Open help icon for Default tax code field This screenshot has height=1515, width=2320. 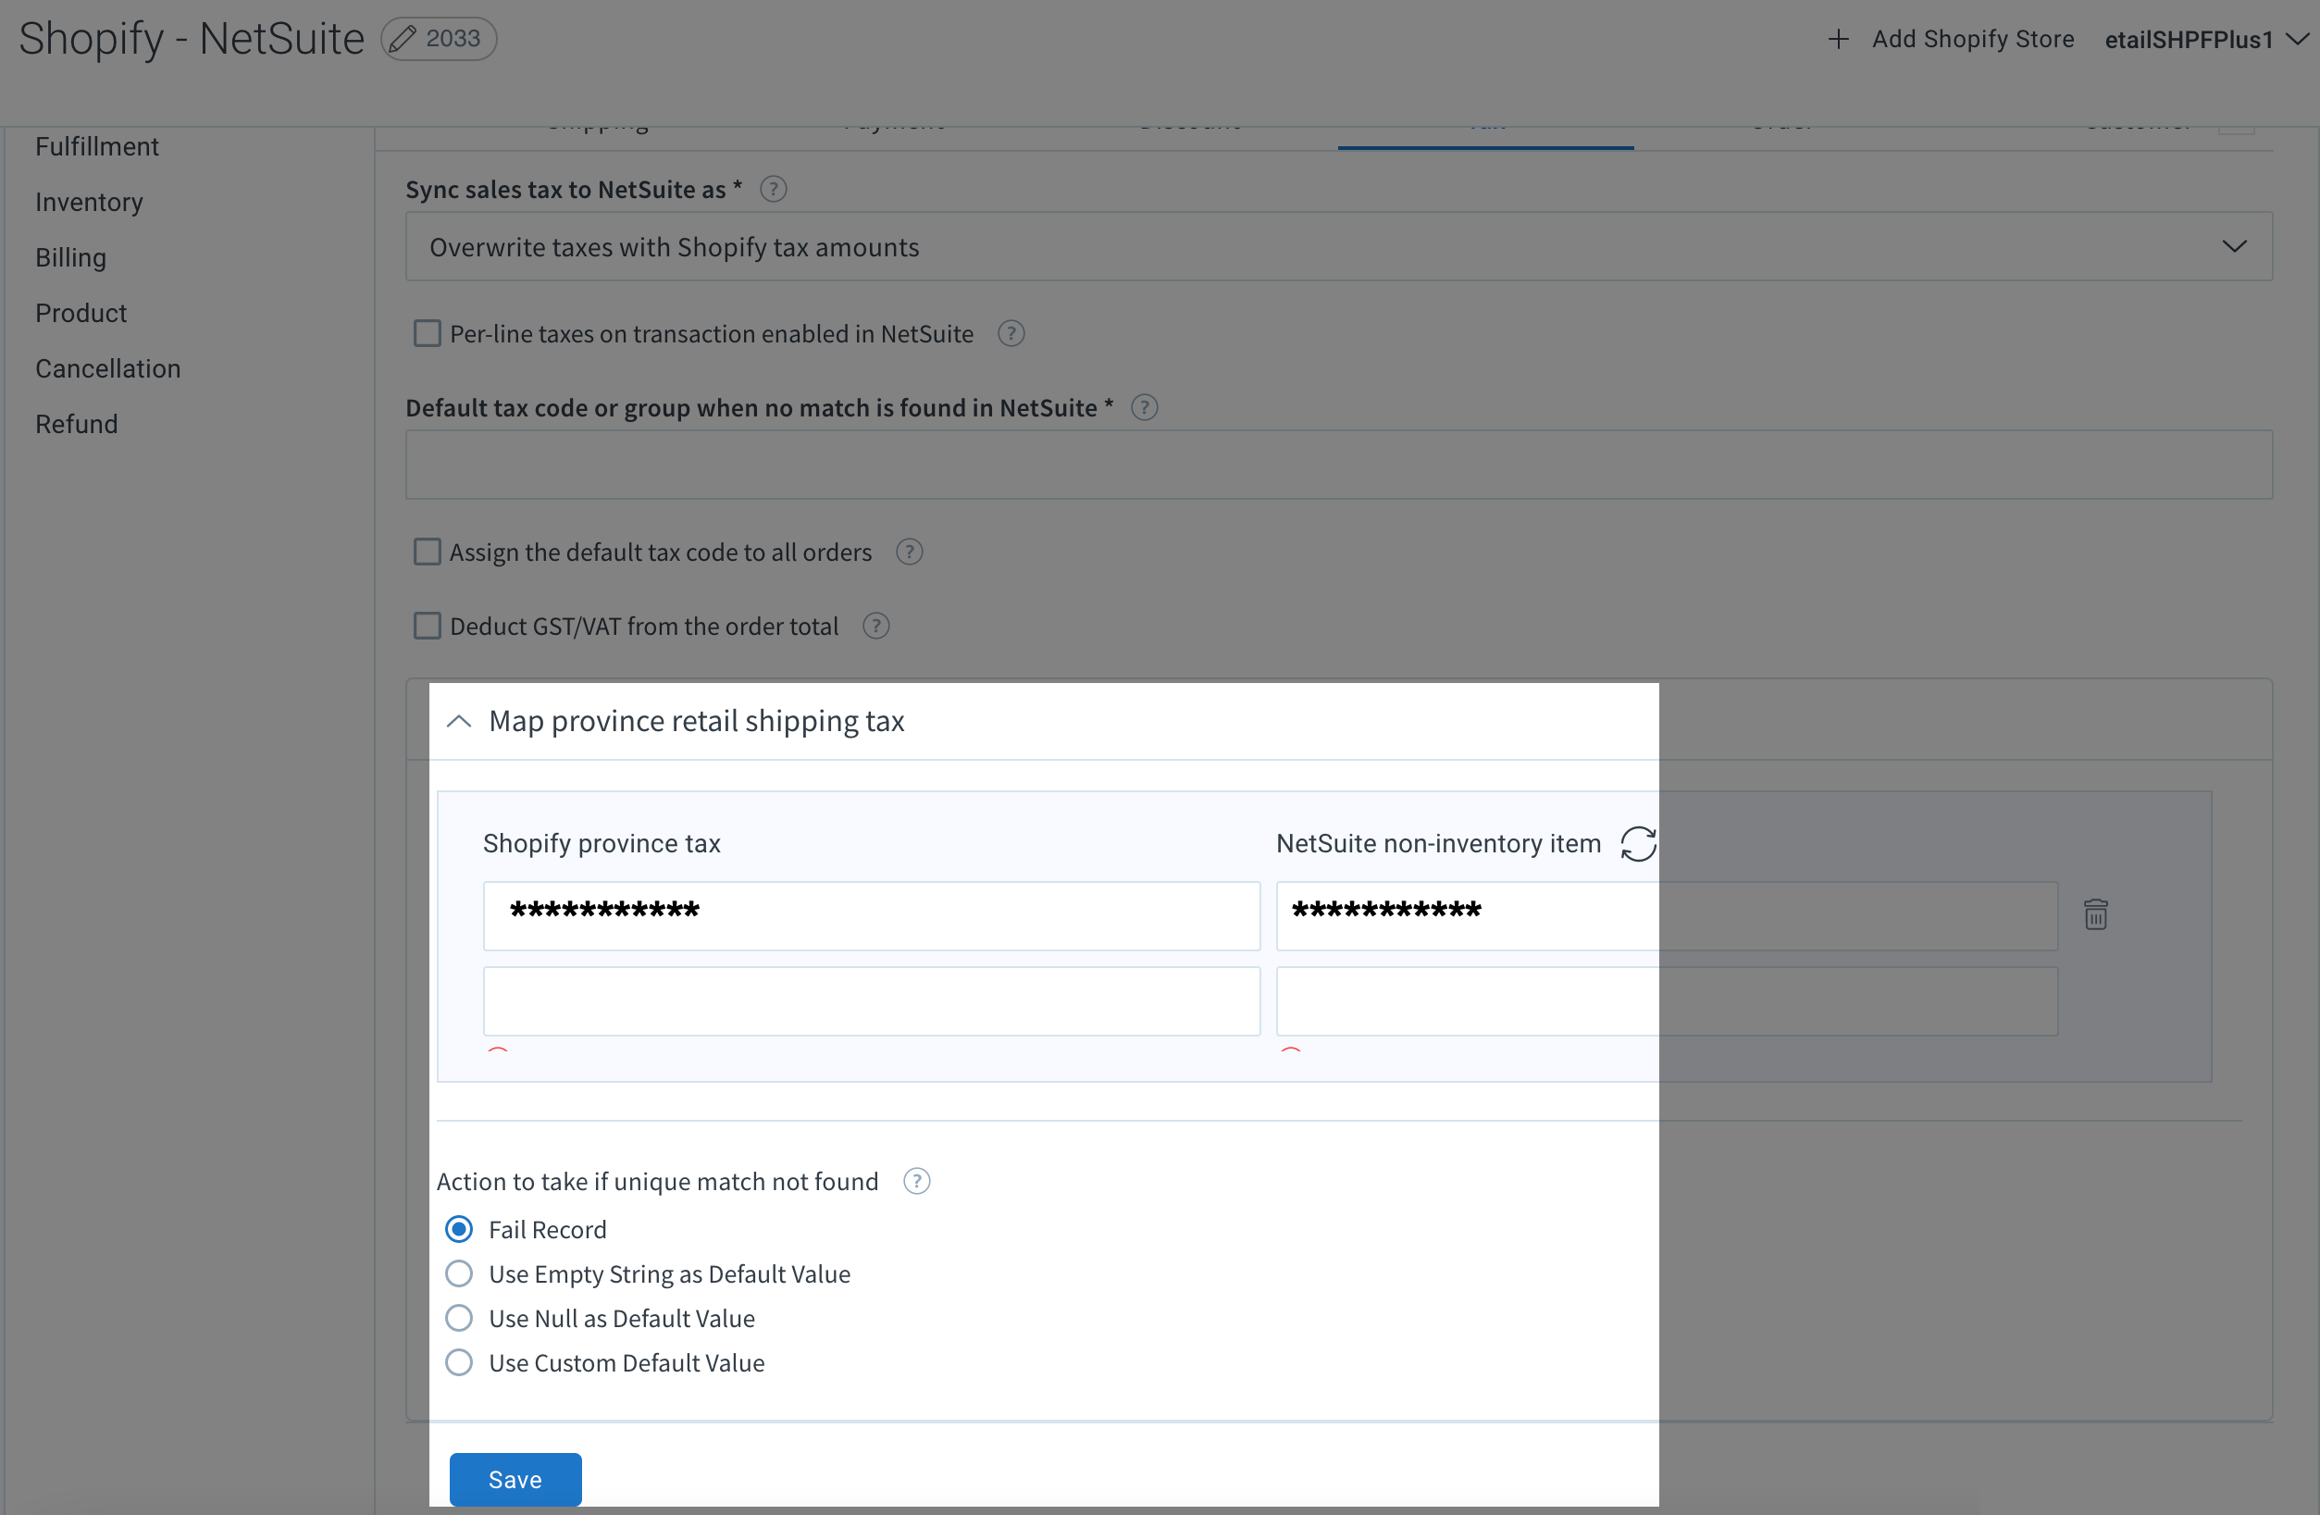pos(1145,407)
